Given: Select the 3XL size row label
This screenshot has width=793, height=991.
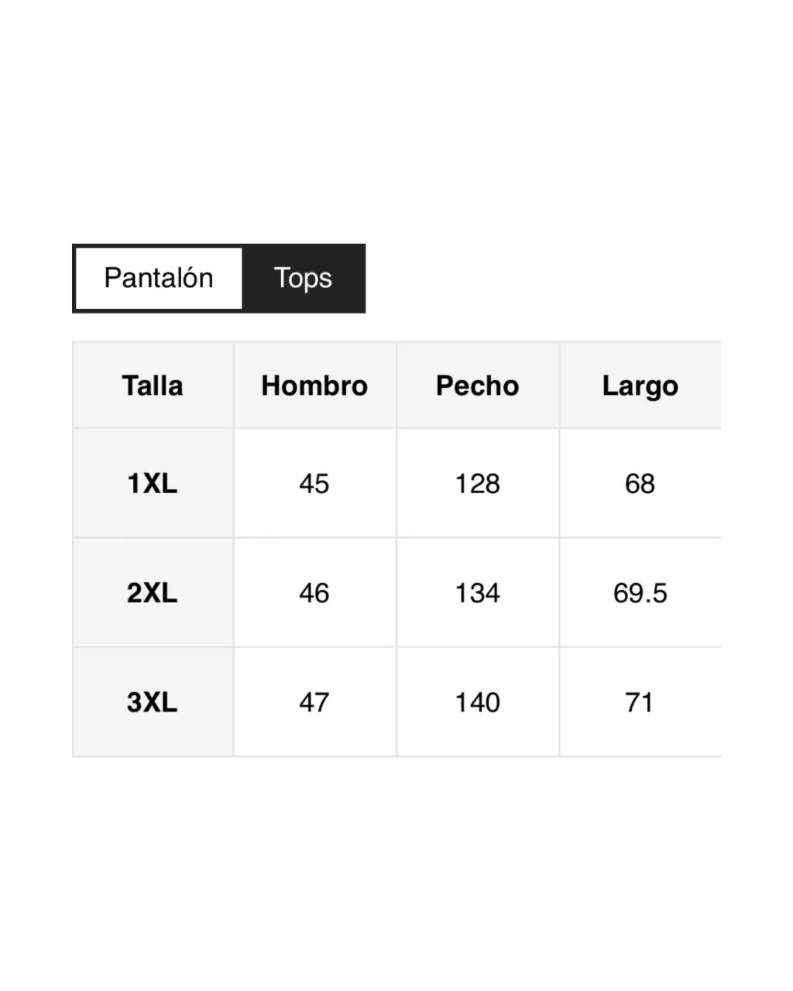Looking at the screenshot, I should 153,702.
